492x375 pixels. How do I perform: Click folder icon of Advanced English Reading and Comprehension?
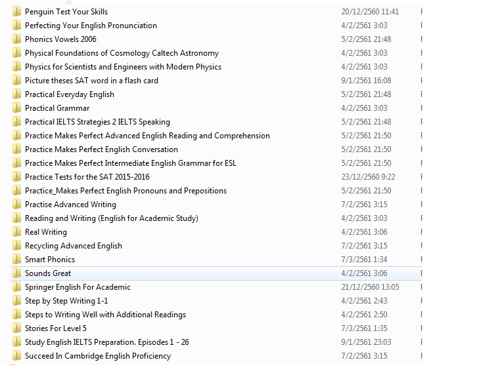click(x=16, y=136)
